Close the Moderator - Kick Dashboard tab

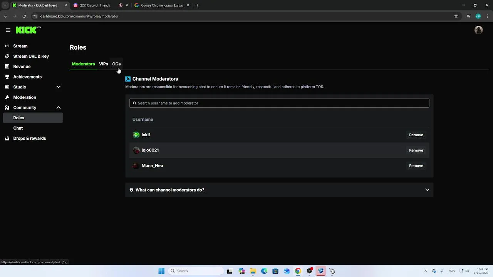pyautogui.click(x=65, y=5)
